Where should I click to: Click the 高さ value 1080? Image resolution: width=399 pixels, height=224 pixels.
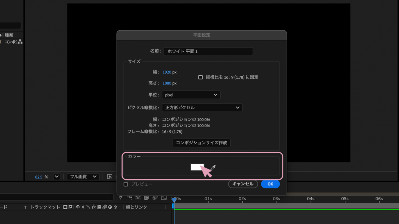coord(167,83)
